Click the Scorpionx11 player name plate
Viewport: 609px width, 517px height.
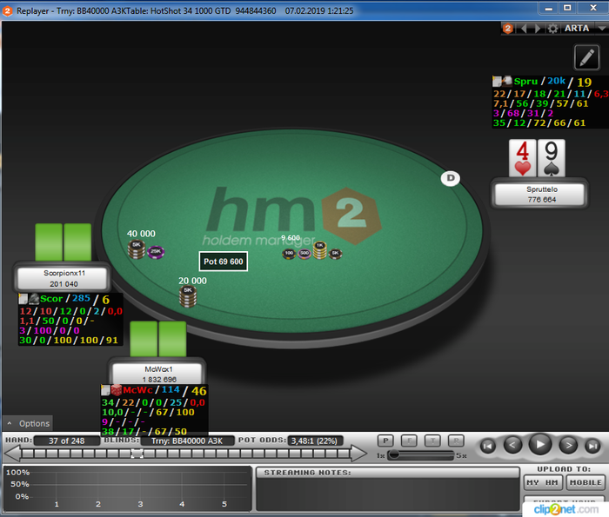click(62, 278)
